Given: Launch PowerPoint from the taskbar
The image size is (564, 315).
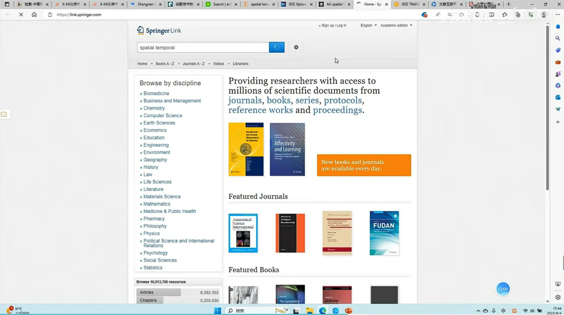Looking at the screenshot, I should click(x=348, y=311).
